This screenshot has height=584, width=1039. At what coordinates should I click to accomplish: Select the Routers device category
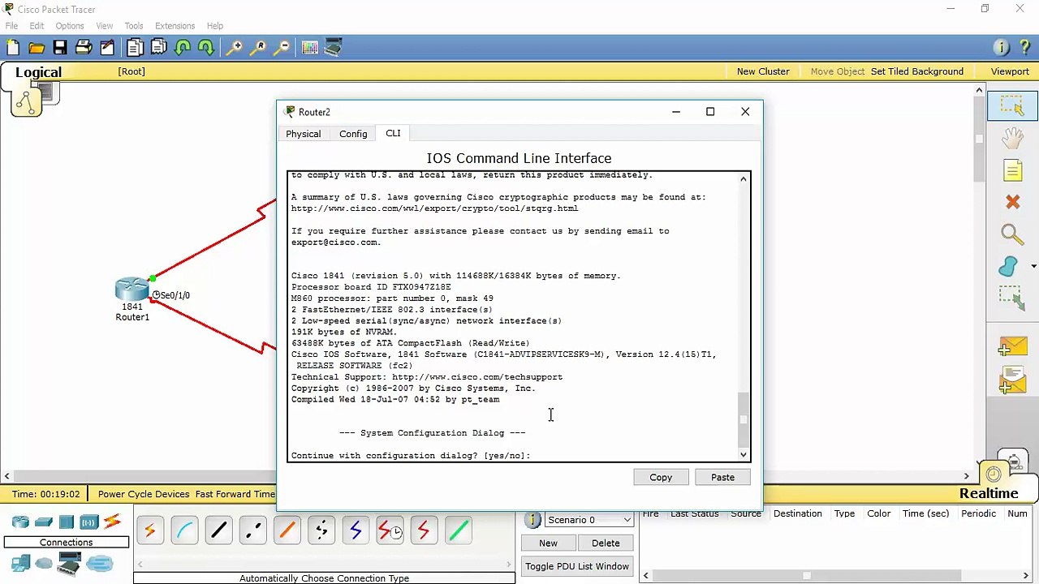(20, 522)
